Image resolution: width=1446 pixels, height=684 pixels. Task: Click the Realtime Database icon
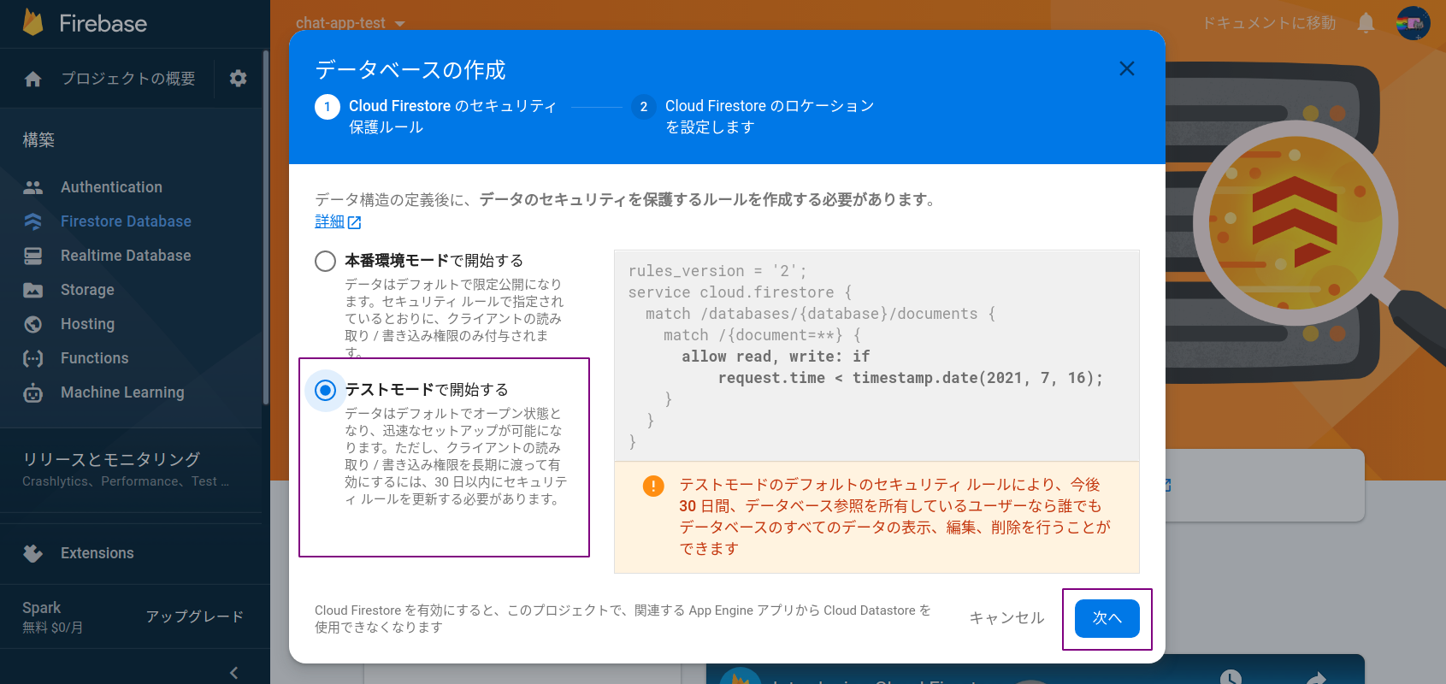point(33,256)
